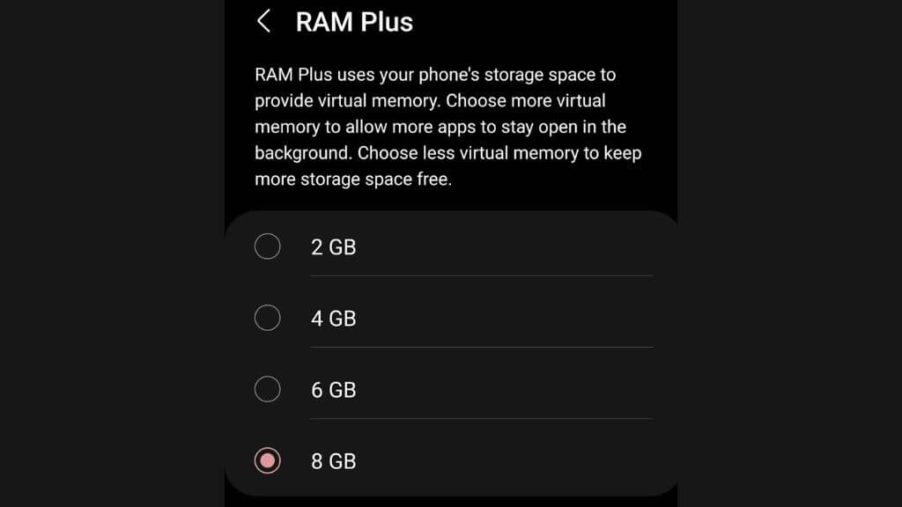The width and height of the screenshot is (902, 507).
Task: Click the selected 8 GB radio button
Action: click(x=268, y=460)
